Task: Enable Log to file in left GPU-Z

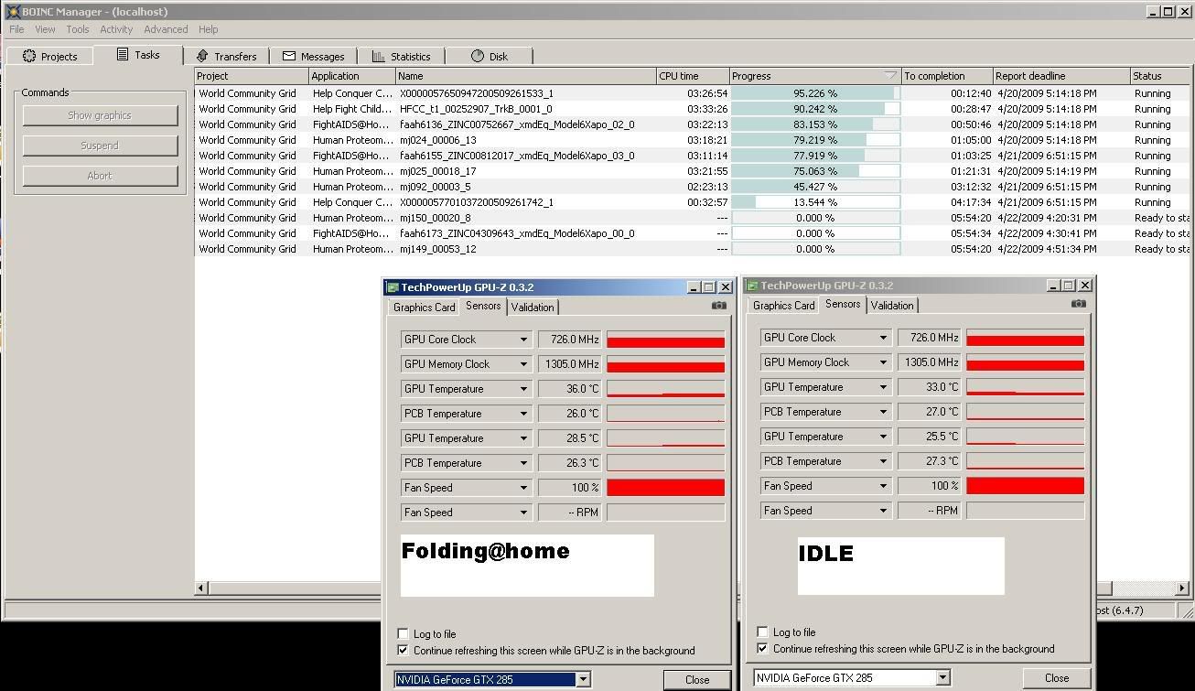Action: tap(404, 633)
